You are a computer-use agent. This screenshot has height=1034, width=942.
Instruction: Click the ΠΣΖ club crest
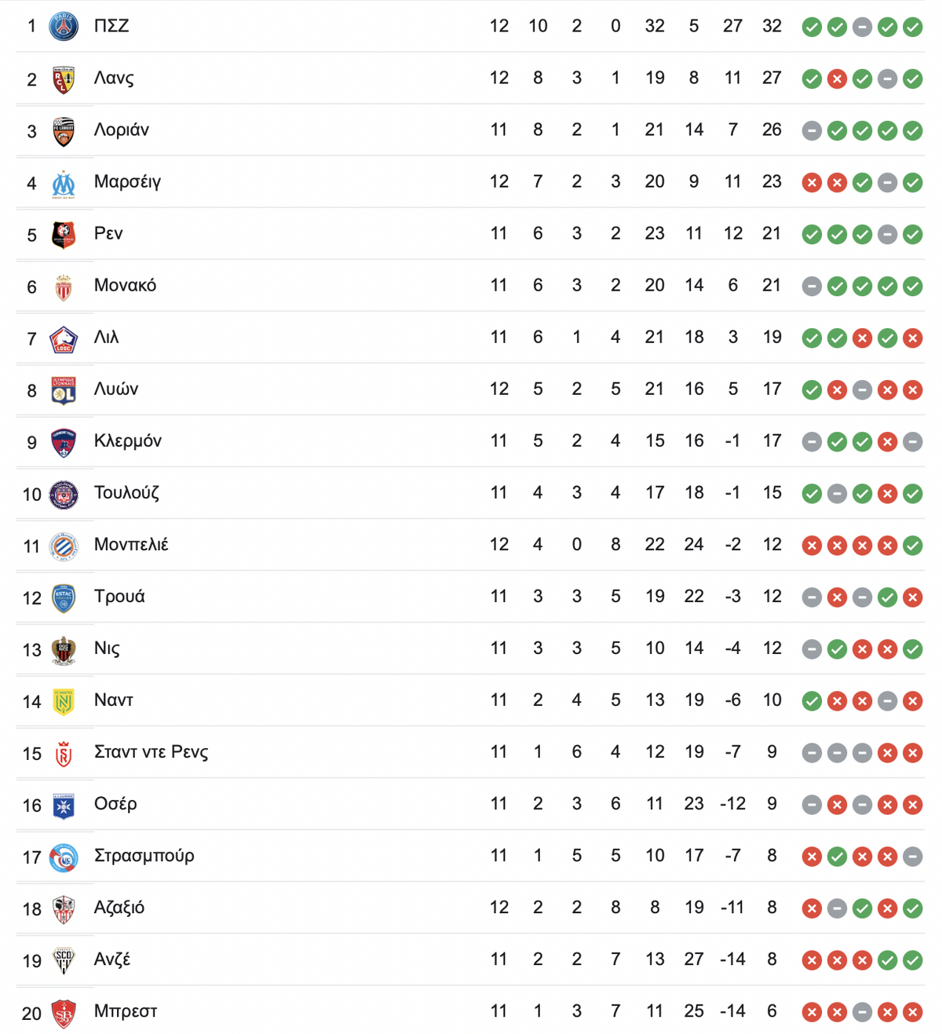coord(64,27)
